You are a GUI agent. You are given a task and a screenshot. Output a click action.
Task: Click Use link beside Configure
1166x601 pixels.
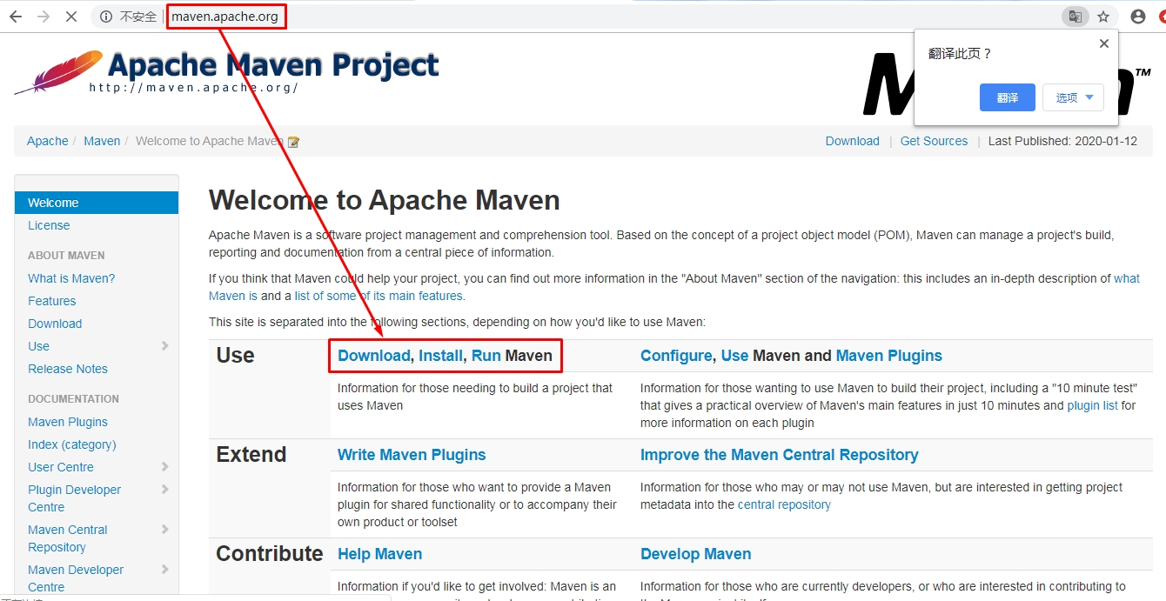(735, 355)
